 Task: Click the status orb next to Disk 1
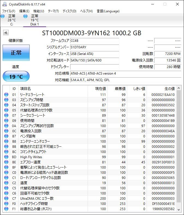[25, 16]
